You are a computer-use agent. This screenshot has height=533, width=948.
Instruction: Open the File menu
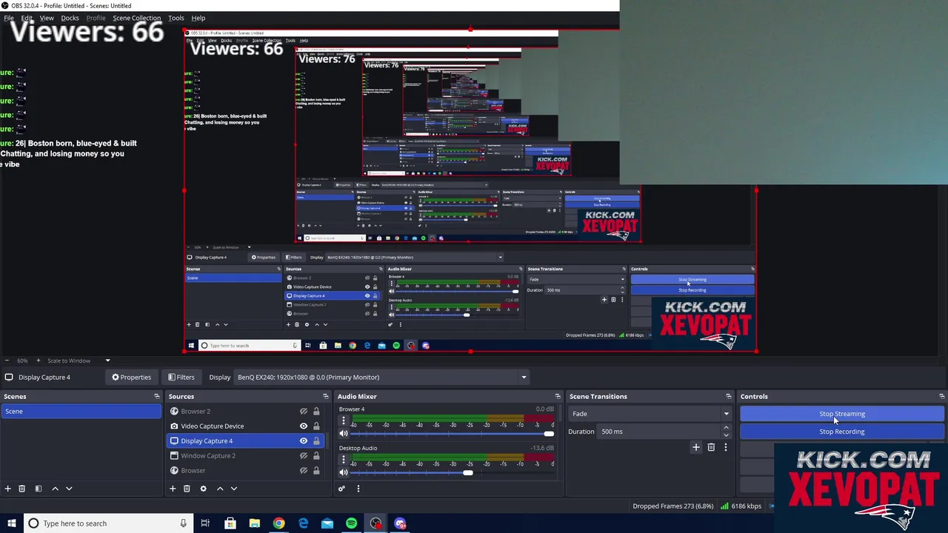pos(9,18)
